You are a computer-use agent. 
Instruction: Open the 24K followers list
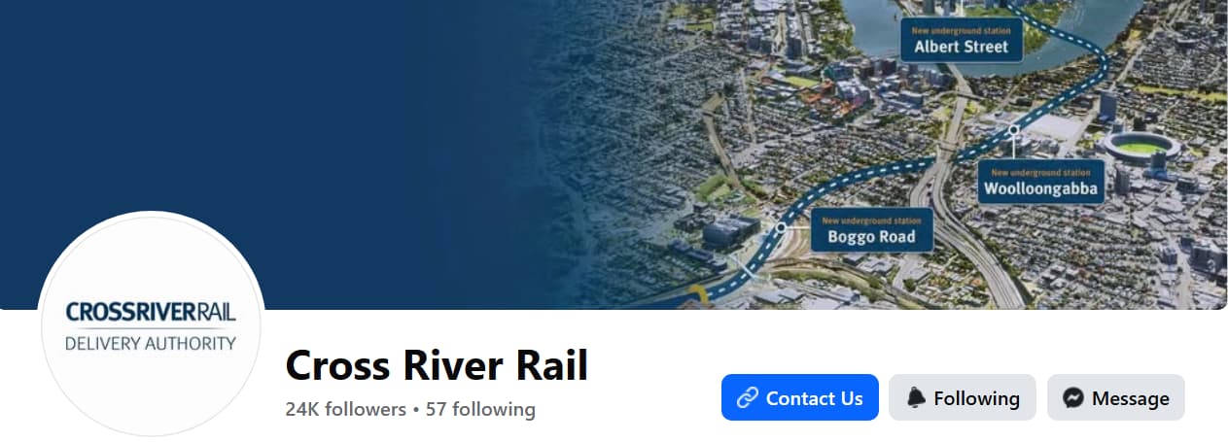346,409
